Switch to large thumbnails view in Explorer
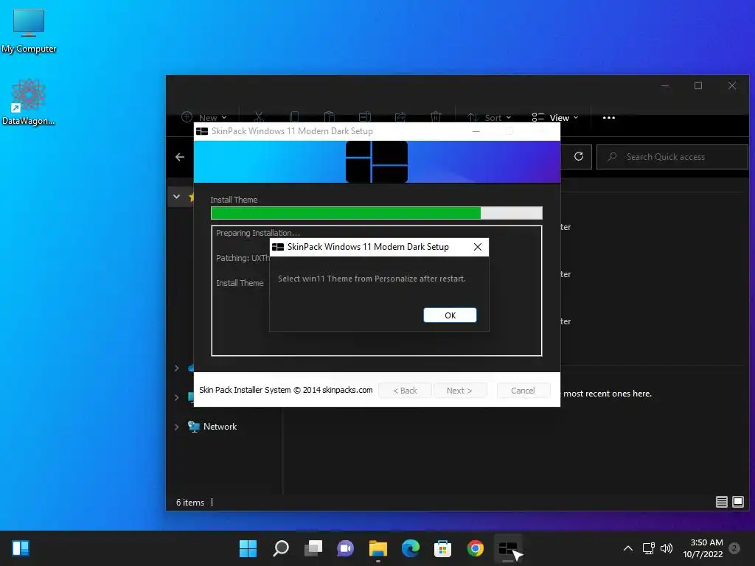Image resolution: width=755 pixels, height=566 pixels. click(737, 502)
